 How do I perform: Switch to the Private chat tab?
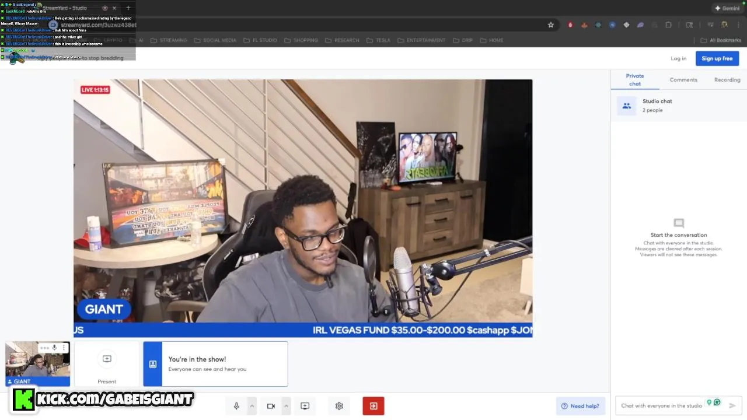coord(635,80)
